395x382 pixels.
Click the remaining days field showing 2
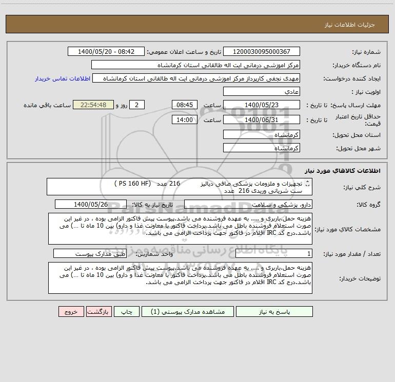click(137, 105)
